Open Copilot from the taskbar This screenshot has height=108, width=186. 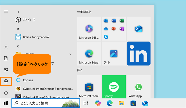(98, 103)
